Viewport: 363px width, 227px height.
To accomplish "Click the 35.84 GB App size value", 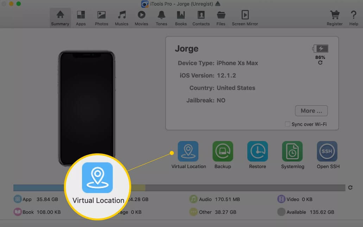I will point(47,199).
